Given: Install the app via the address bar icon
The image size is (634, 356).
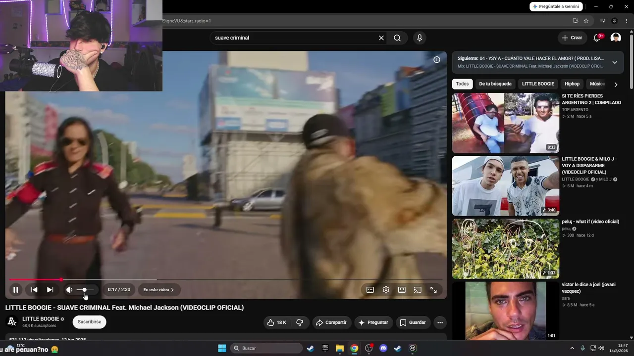Looking at the screenshot, I should pos(575,21).
